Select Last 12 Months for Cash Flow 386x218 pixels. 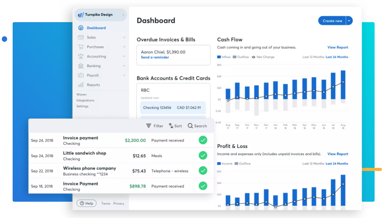(313, 57)
